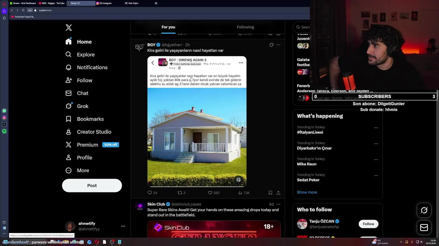Open Explore in the sidebar
Screen dimensions: 439x246
tap(80, 55)
